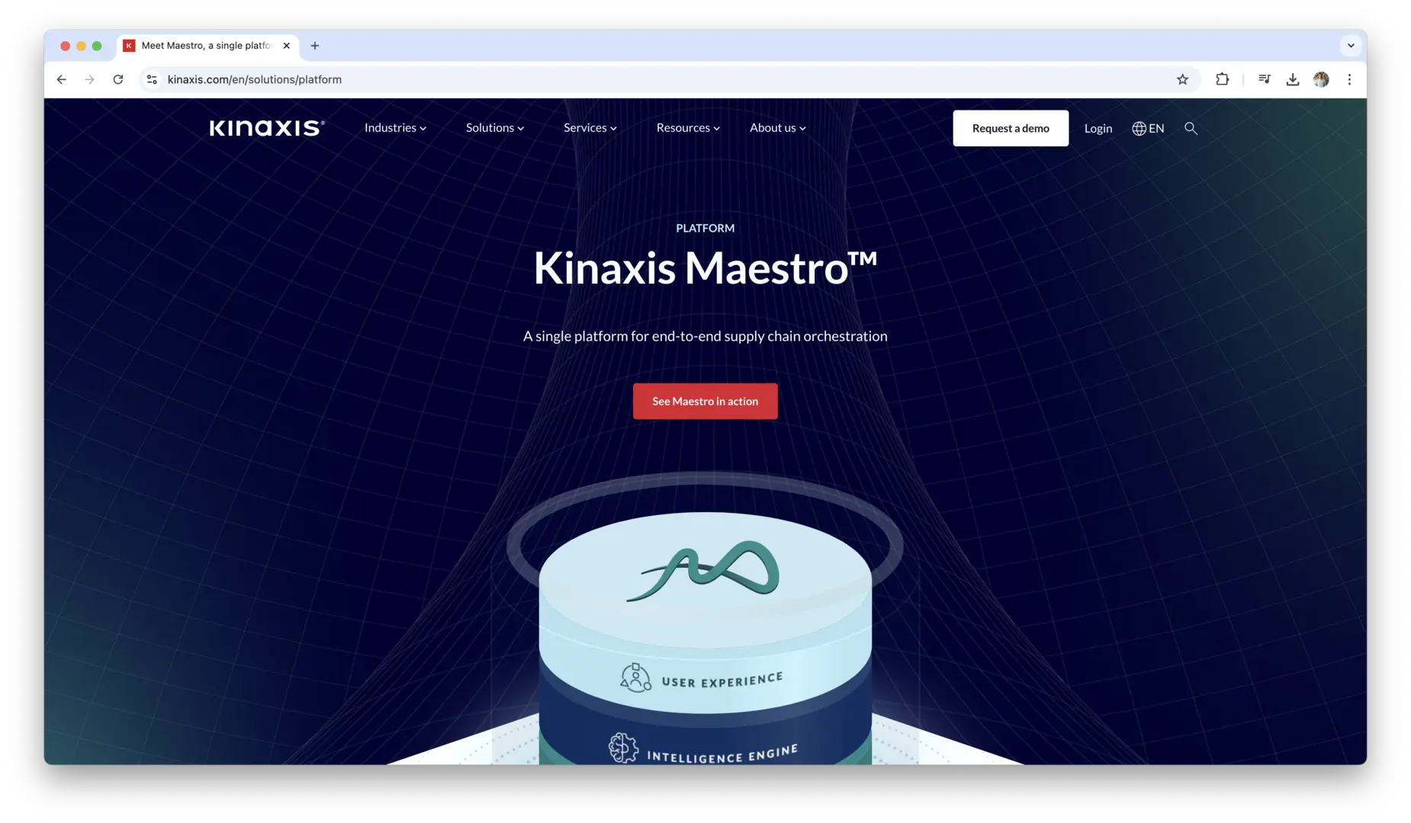This screenshot has height=823, width=1411.
Task: Click the globe language icon
Action: (x=1139, y=128)
